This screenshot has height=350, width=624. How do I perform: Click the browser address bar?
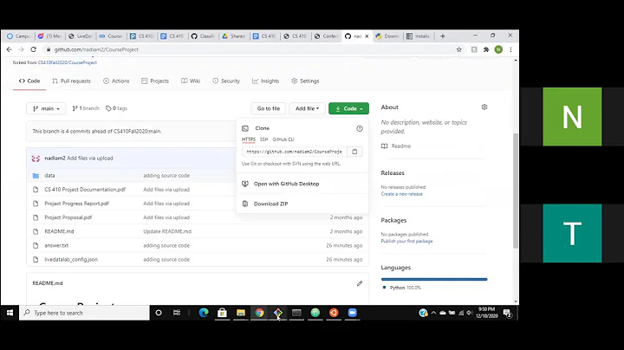250,49
